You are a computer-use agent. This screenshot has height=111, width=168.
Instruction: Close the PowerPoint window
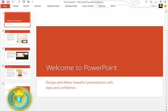pyautogui.click(x=165, y=2)
